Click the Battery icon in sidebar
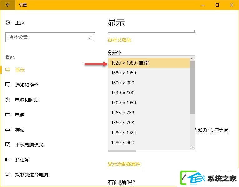Viewport: 239px width, 187px height. click(8, 115)
